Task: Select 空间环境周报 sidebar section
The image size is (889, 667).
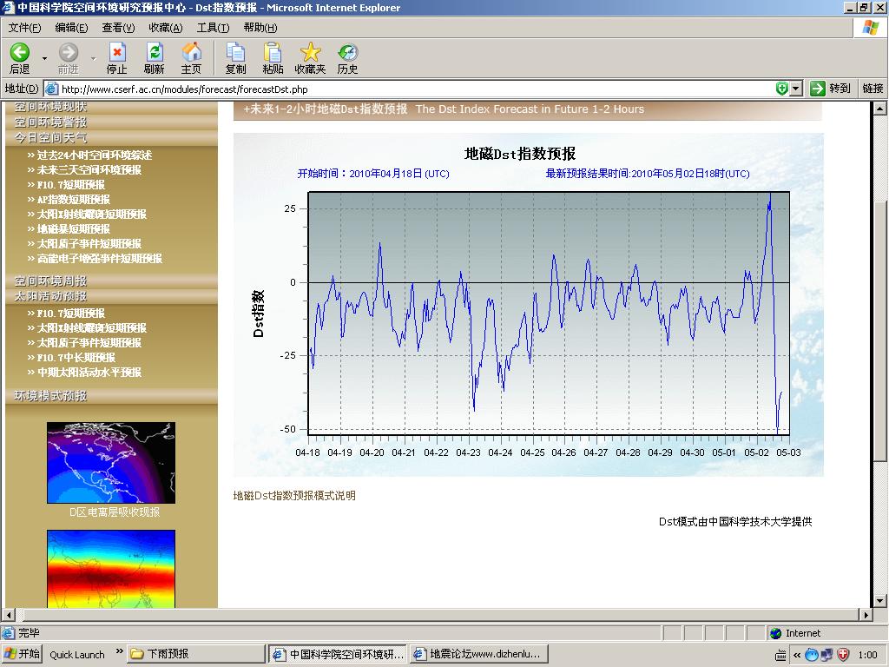Action: [x=50, y=281]
